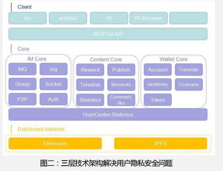Select the android client box
The image size is (223, 171).
[68, 18]
